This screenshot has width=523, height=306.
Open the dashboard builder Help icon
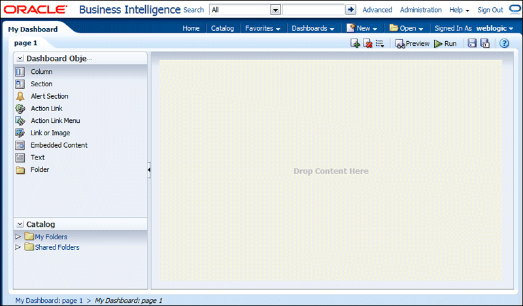click(x=504, y=43)
